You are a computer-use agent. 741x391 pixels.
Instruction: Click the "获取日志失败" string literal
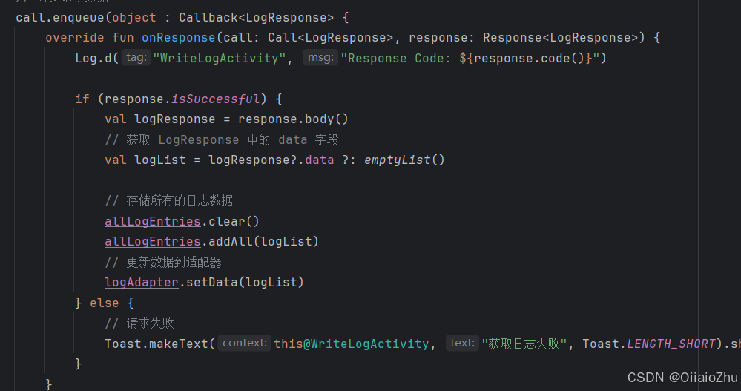coord(524,344)
